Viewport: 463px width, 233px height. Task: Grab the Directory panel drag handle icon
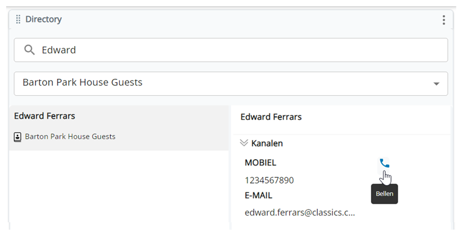pyautogui.click(x=18, y=19)
